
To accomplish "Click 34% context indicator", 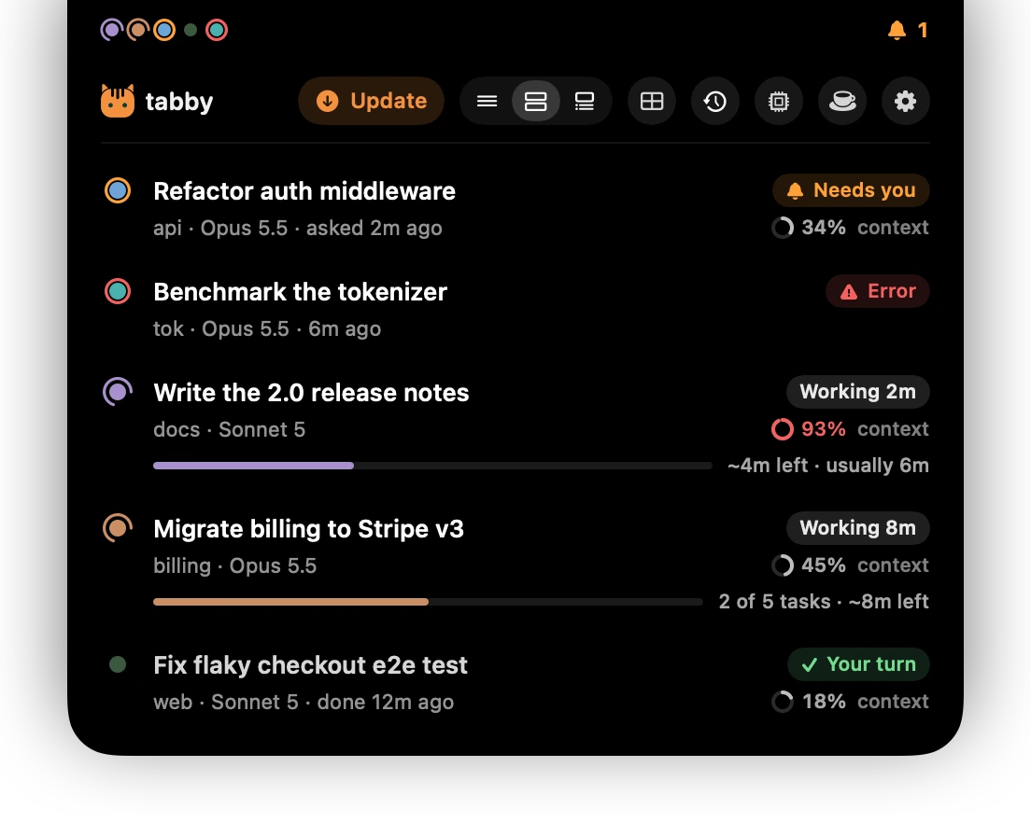I will pos(850,228).
